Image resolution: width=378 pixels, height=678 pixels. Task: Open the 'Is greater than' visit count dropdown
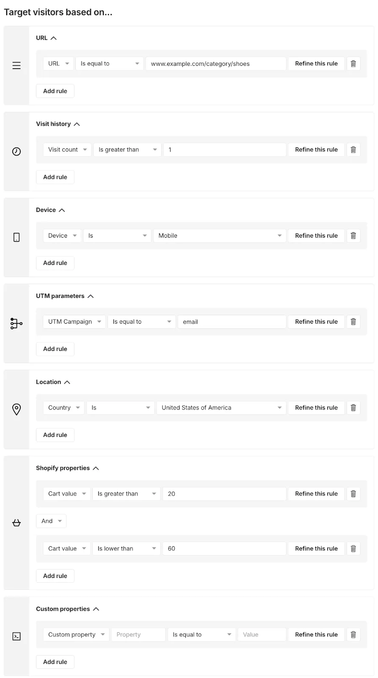127,150
